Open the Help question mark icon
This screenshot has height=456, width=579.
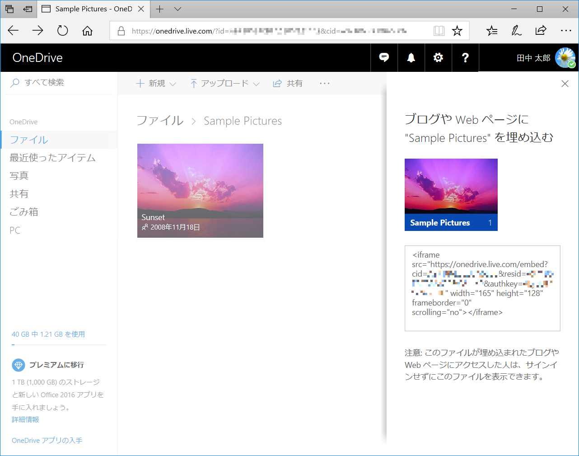(465, 57)
